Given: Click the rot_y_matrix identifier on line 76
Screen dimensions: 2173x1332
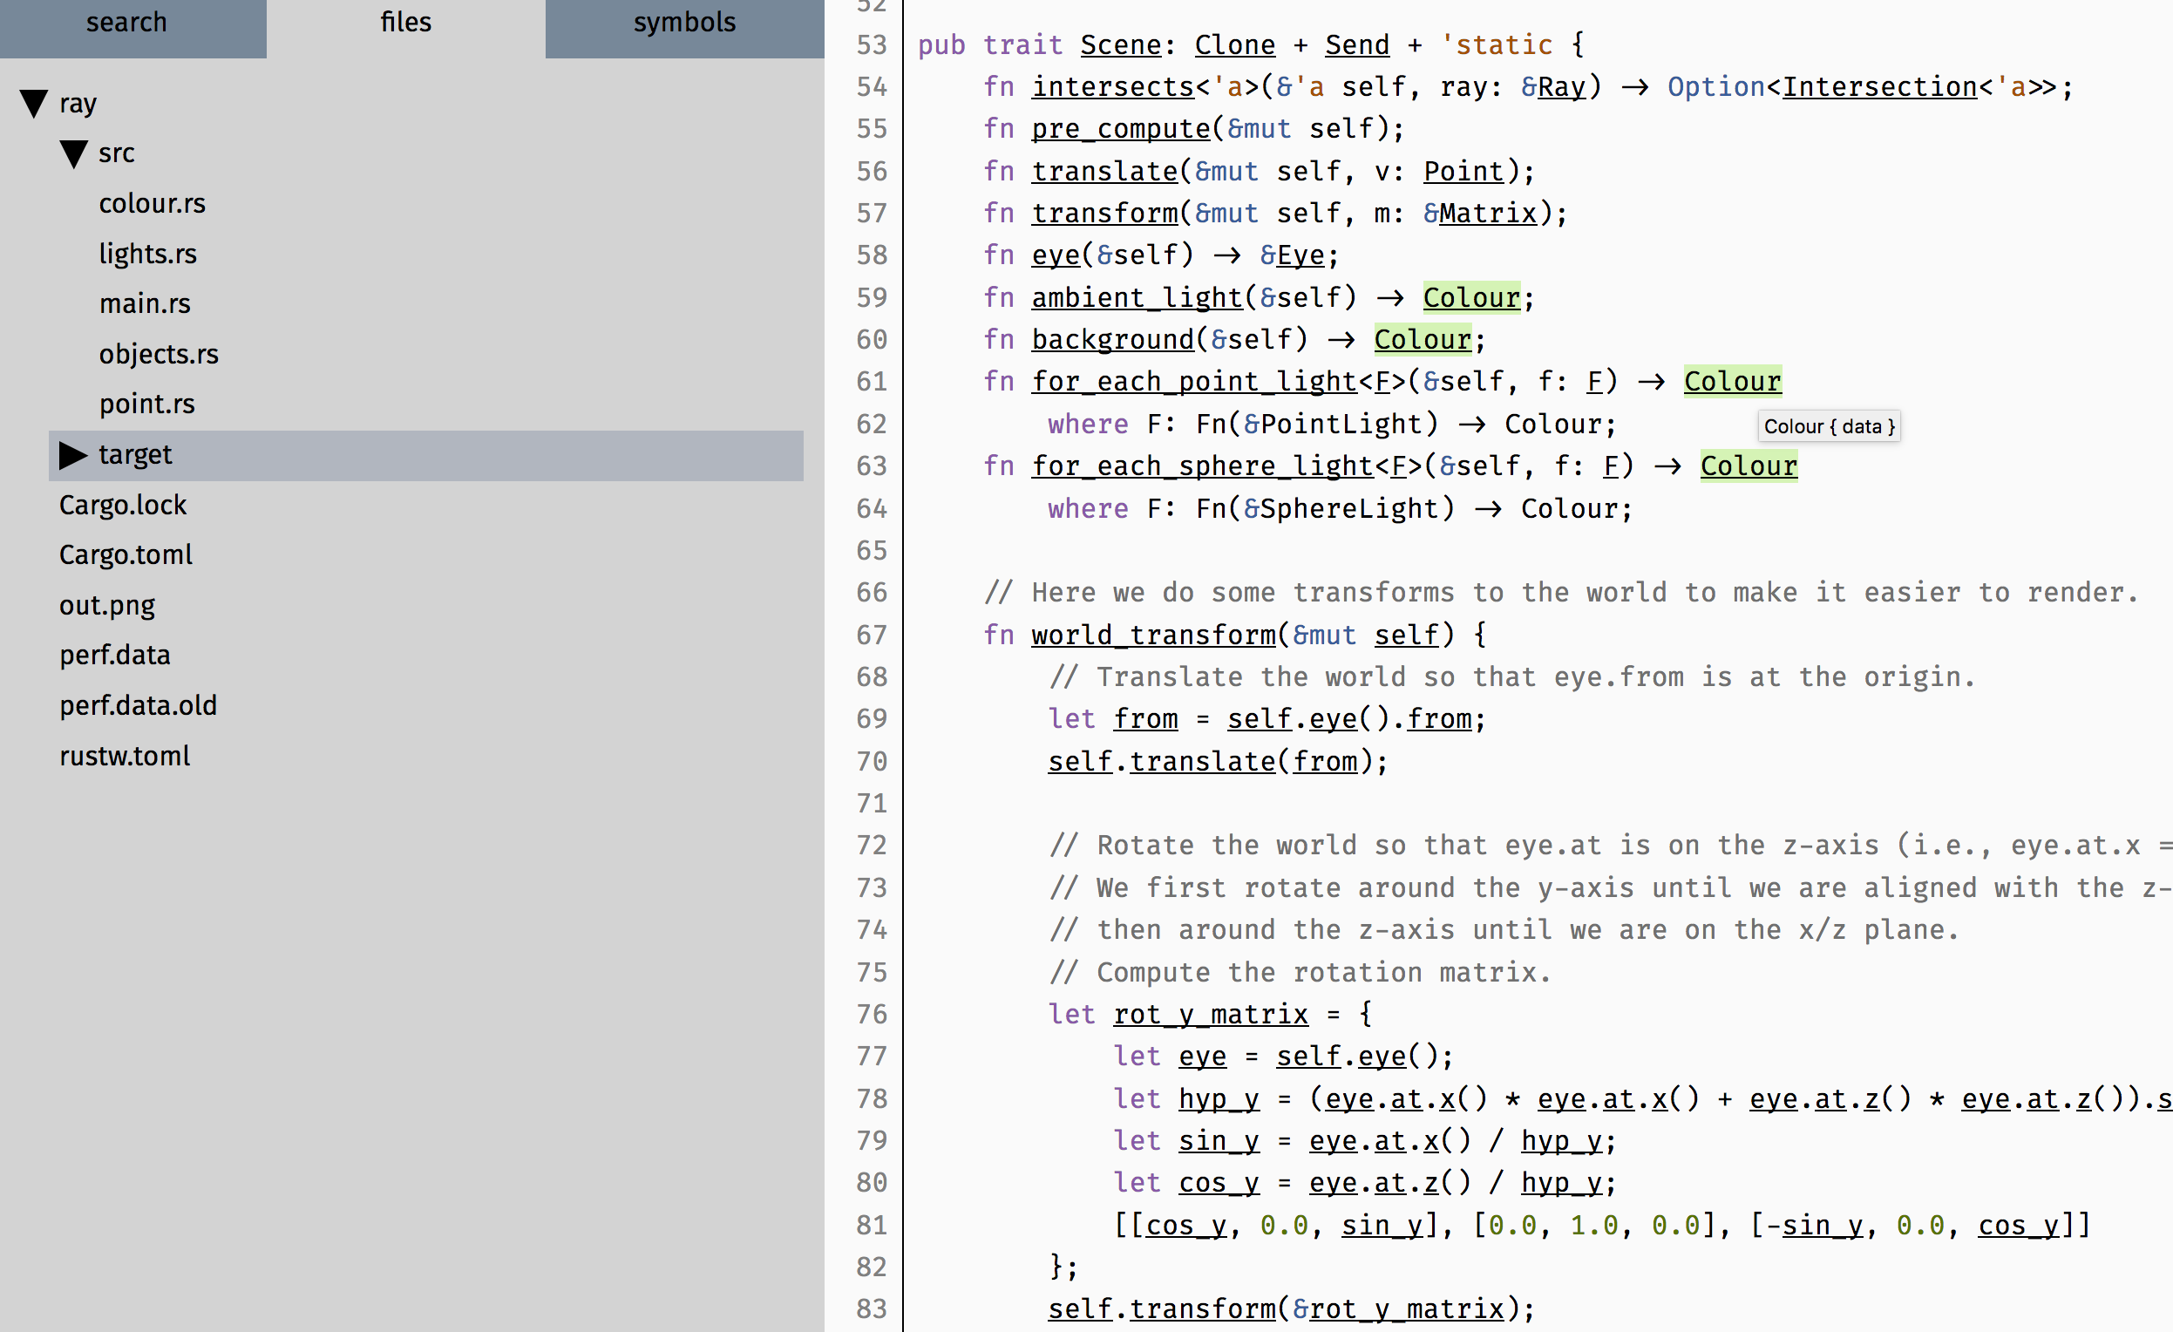Looking at the screenshot, I should click(1210, 1015).
